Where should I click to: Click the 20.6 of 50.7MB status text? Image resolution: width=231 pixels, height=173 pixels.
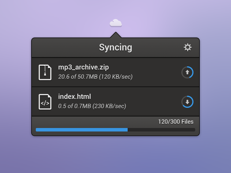tap(78, 77)
